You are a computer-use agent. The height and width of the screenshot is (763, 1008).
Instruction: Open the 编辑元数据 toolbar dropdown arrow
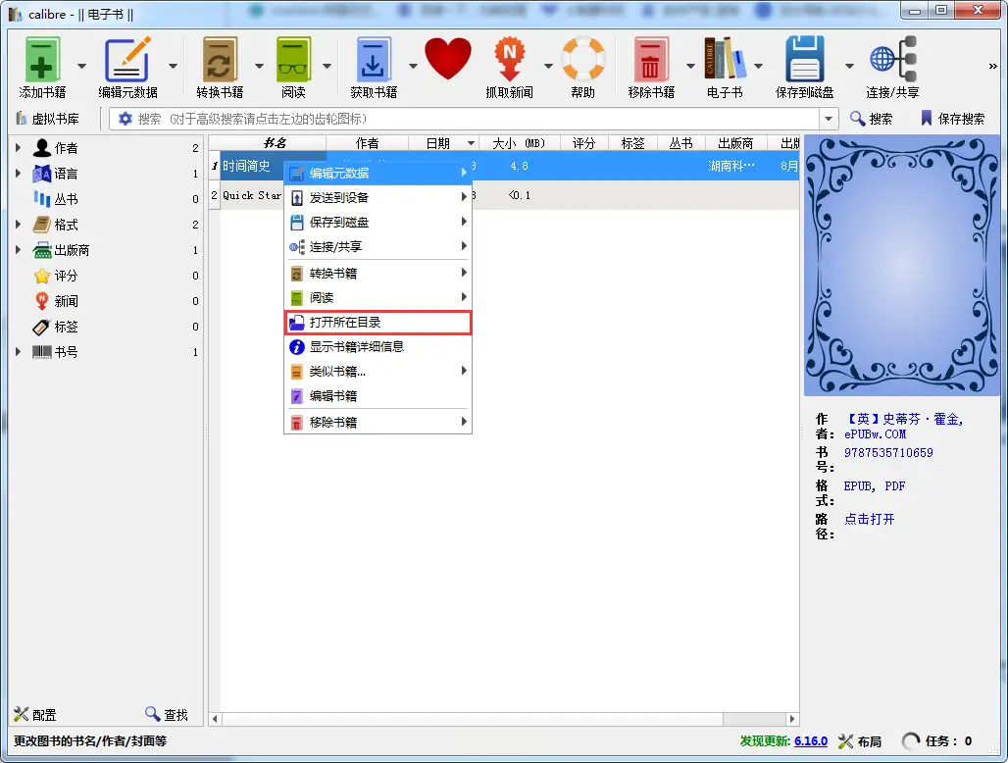tap(173, 66)
